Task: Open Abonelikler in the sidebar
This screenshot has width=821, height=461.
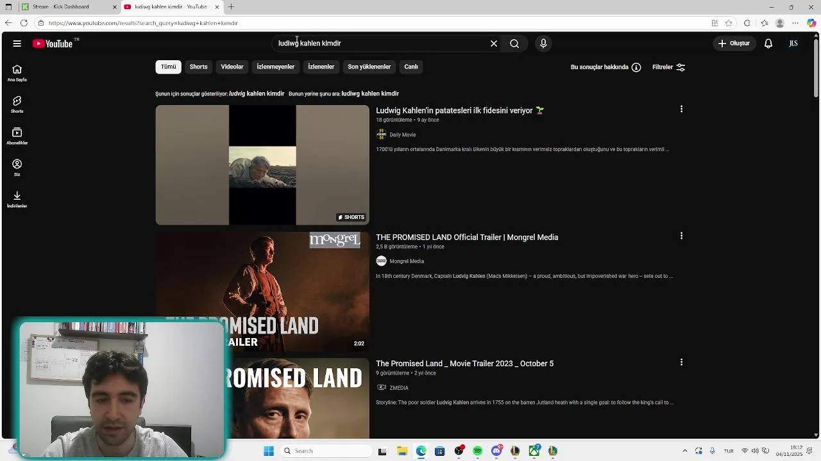Action: click(17, 136)
